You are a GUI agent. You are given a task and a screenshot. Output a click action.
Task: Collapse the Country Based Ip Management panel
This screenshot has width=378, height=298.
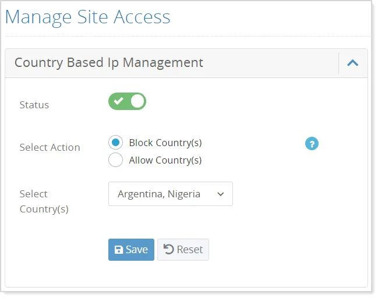[x=352, y=63]
